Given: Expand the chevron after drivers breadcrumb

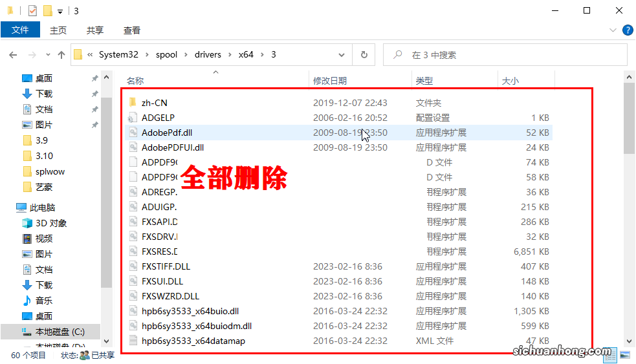Looking at the screenshot, I should pyautogui.click(x=230, y=55).
